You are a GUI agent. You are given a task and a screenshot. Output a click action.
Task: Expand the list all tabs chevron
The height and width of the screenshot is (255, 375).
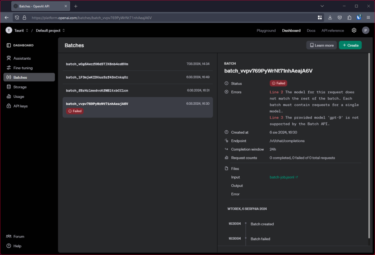[322, 6]
